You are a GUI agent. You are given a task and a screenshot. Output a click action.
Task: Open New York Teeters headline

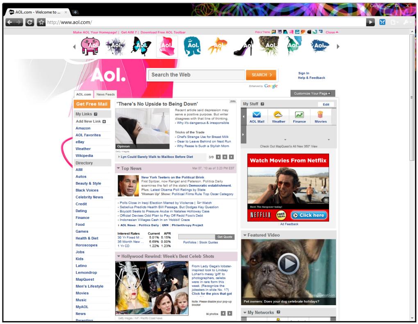173,177
